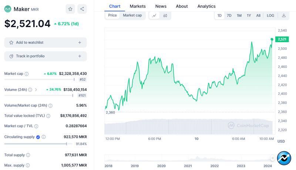Click the Circulating supply progress bar

click(38, 144)
